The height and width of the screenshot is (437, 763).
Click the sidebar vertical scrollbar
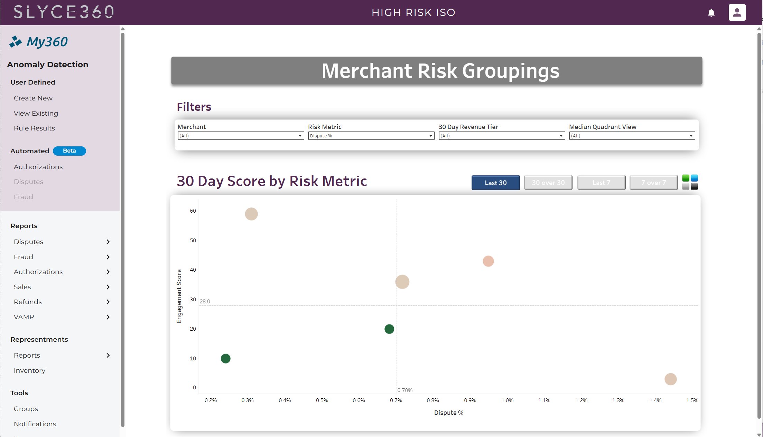pyautogui.click(x=122, y=230)
